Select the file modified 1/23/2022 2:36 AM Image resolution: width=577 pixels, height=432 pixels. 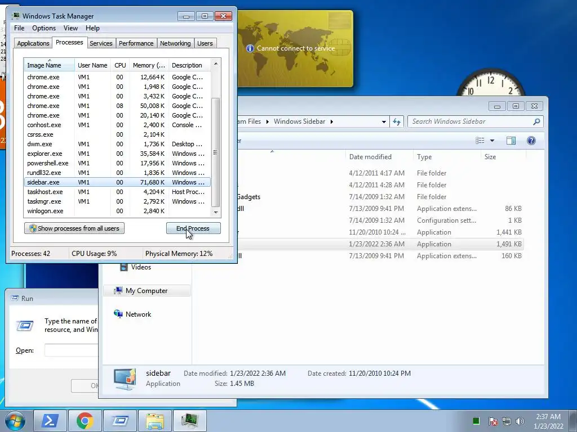click(x=380, y=244)
